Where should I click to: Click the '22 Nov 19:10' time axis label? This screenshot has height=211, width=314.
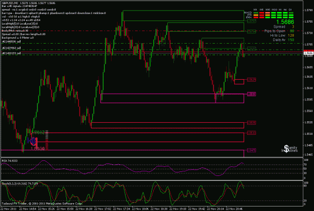tap(178, 209)
